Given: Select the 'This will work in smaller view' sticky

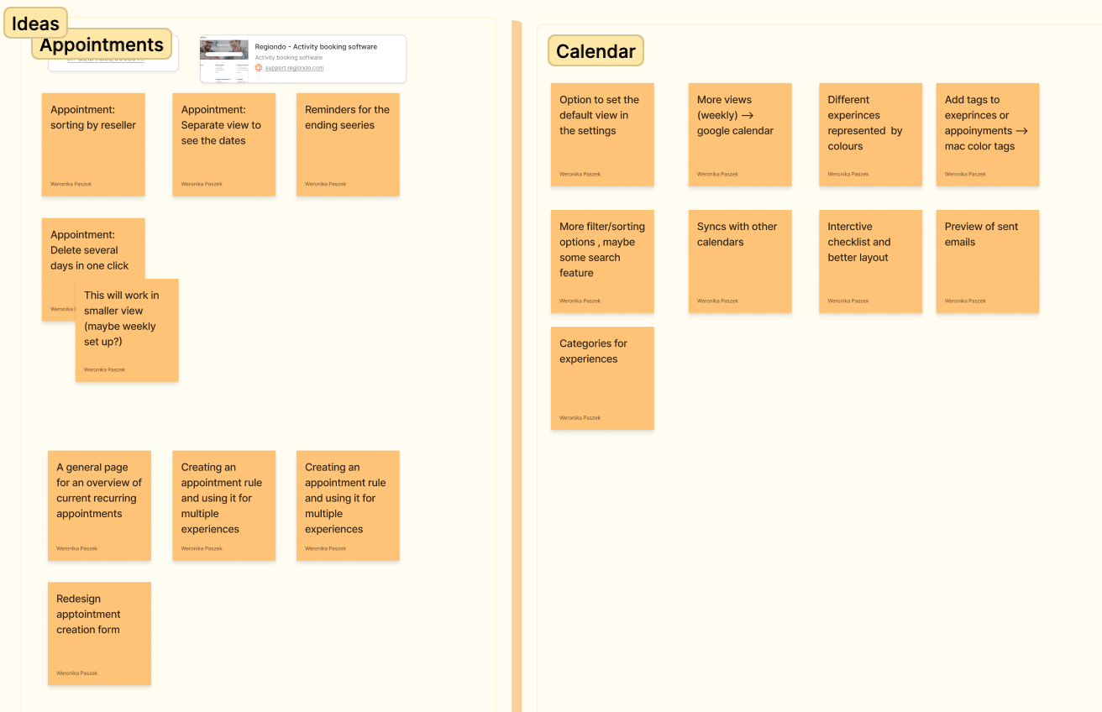Looking at the screenshot, I should pos(127,331).
